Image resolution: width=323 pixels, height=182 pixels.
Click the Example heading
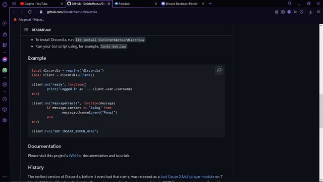pyautogui.click(x=37, y=58)
